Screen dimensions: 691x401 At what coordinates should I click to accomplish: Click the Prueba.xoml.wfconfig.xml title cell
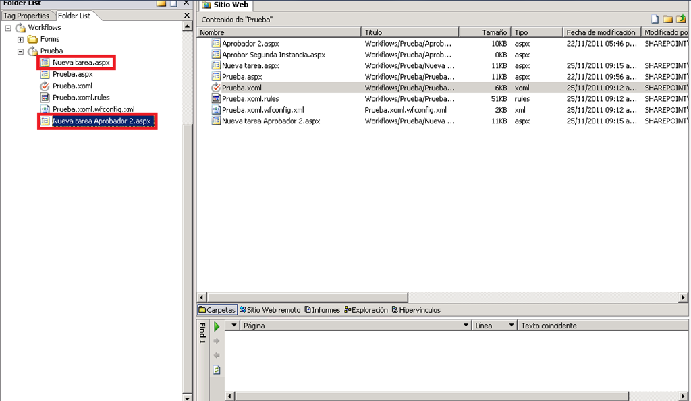(406, 110)
